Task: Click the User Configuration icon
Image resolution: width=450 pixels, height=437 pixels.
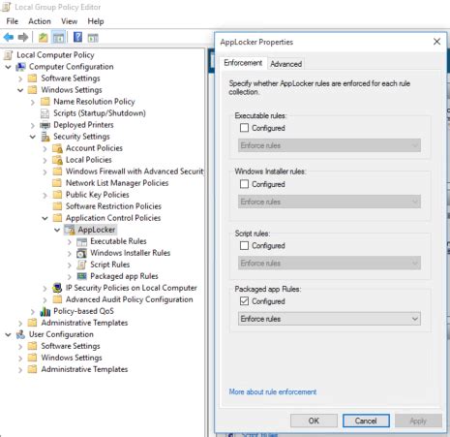Action: pyautogui.click(x=20, y=334)
